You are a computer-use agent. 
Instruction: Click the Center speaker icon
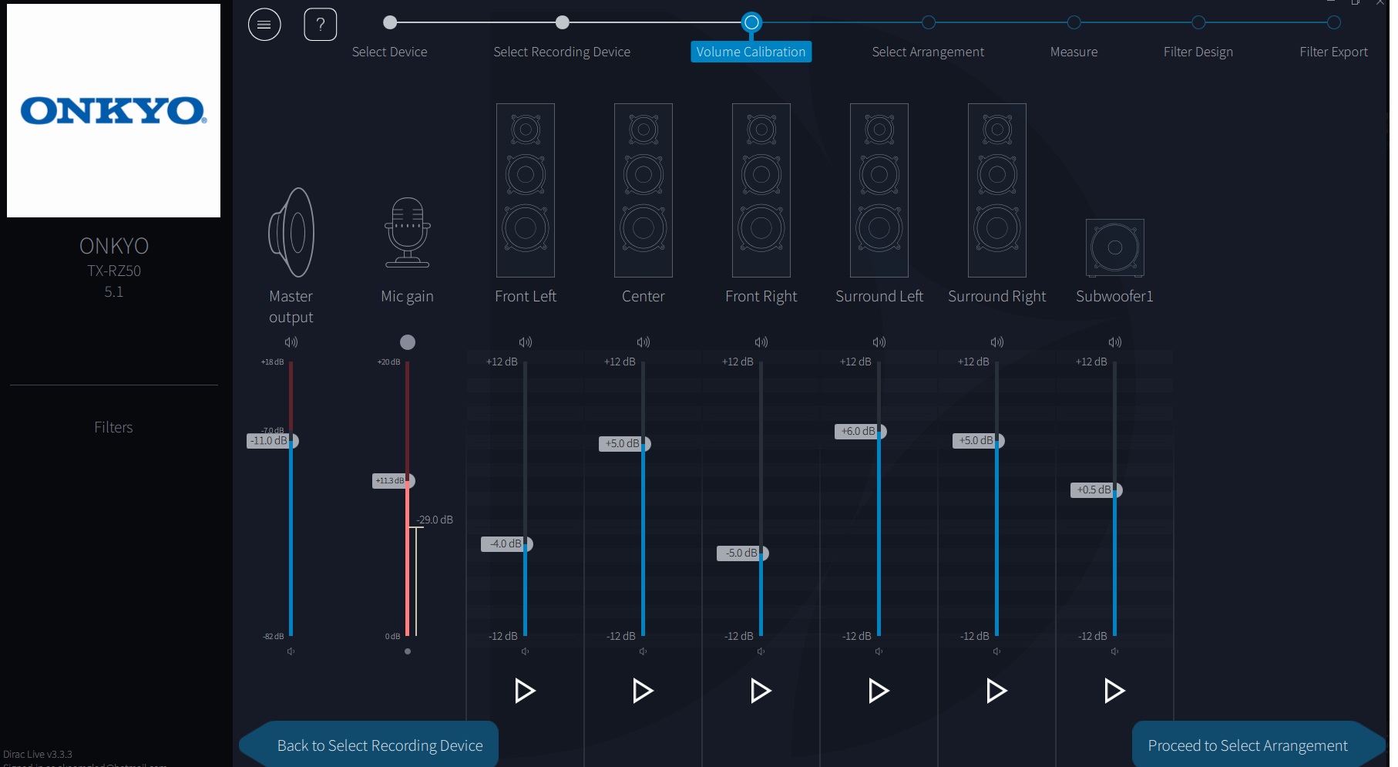click(x=643, y=190)
